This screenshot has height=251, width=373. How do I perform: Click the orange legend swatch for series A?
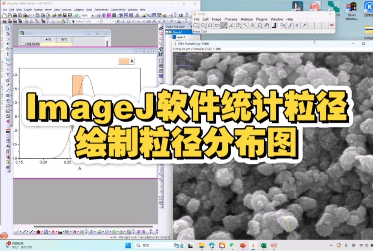coord(123,61)
